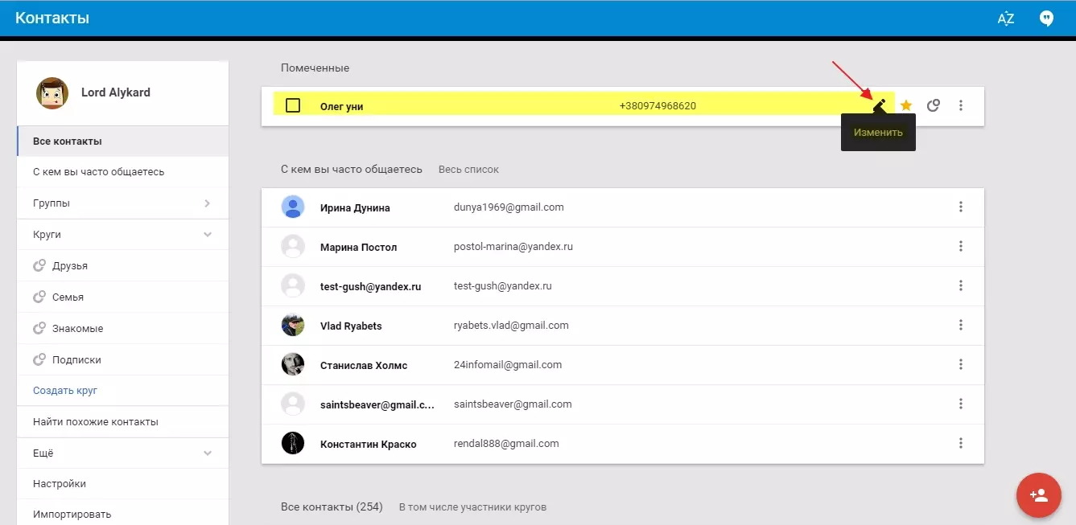Click the Весь список link
This screenshot has width=1076, height=525.
468,170
